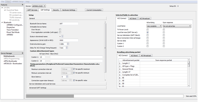
Task: Adjust External antenna gain stepper
Action: (x=68, y=44)
